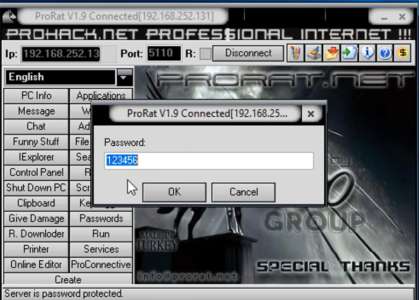The image size is (419, 300).
Task: Toggle the R checkbox next to Port
Action: [x=205, y=54]
